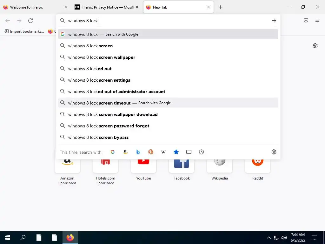Open first document icon on taskbar
Screen dimensions: 325x244
(39, 238)
